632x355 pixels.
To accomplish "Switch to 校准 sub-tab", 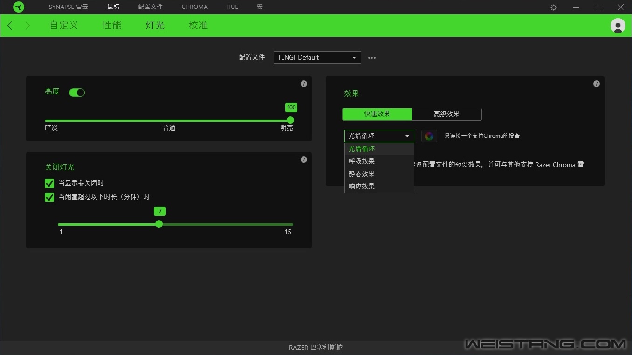I will 198,26.
